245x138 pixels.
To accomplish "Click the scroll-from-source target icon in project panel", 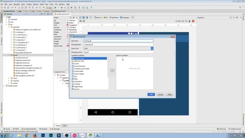I will (41, 14).
